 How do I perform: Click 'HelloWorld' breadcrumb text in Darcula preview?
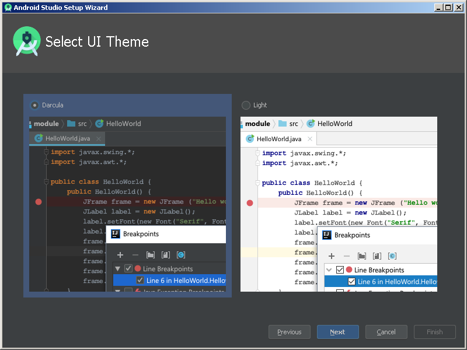[124, 124]
